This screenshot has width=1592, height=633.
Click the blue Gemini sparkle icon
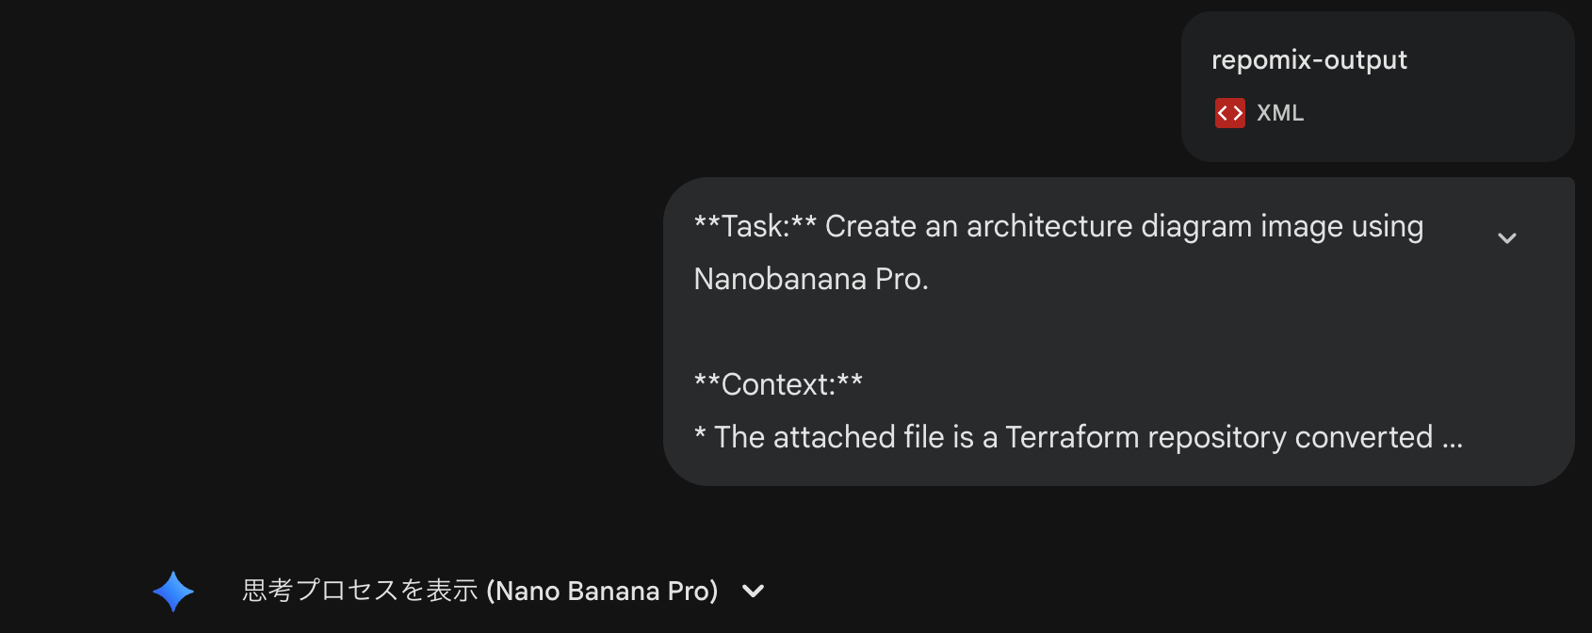pos(173,592)
